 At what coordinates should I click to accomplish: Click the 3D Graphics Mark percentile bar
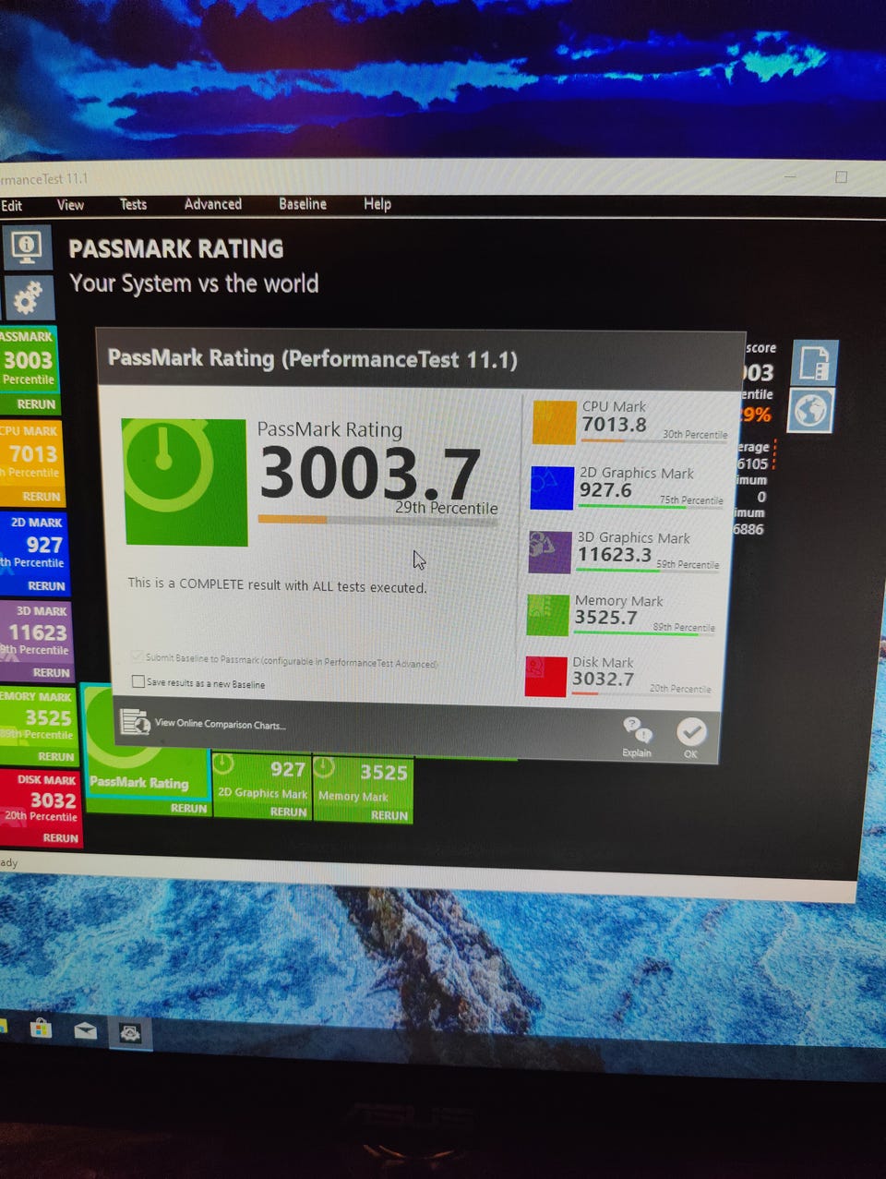pos(647,570)
